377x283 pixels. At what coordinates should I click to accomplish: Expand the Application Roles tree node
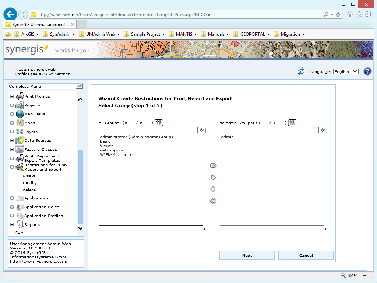(x=12, y=207)
